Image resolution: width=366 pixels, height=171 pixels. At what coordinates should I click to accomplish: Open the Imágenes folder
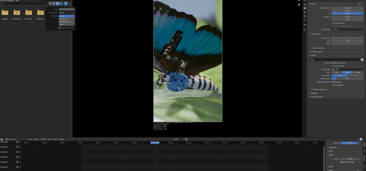40,15
